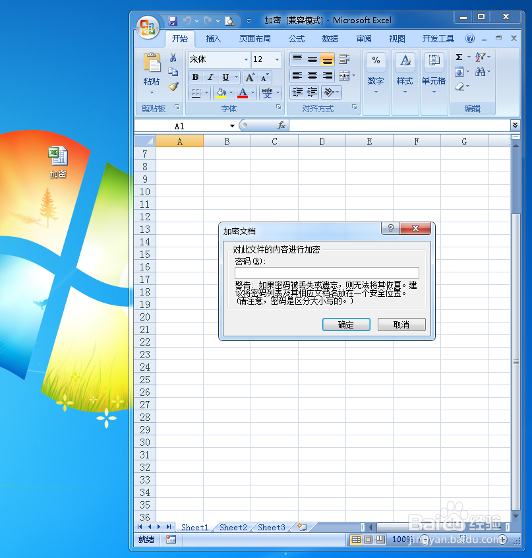The height and width of the screenshot is (558, 532).
Task: Toggle center alignment in 对齐方式 group
Action: click(312, 77)
